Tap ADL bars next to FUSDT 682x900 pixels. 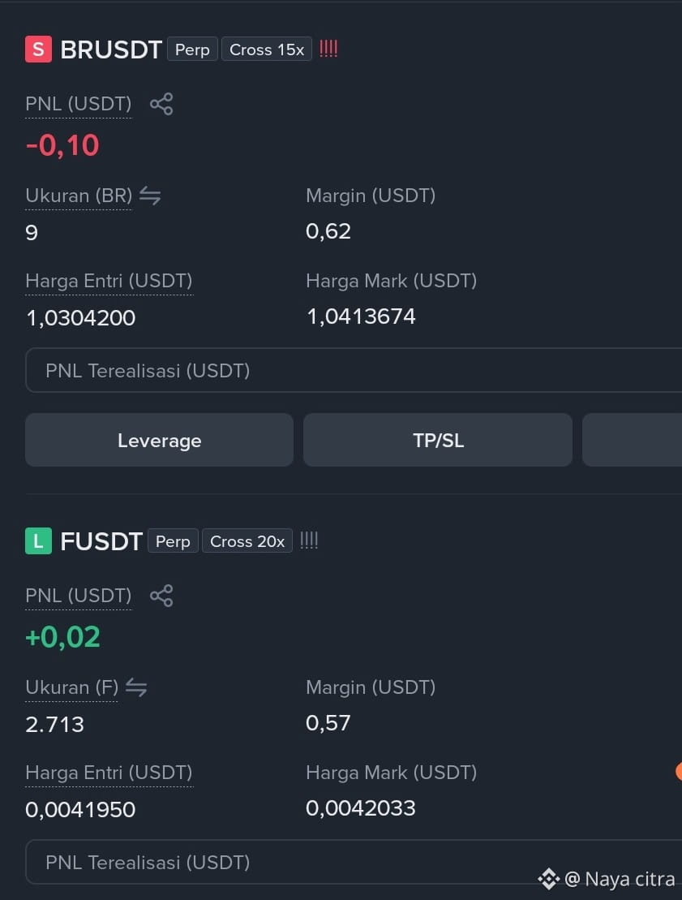(x=309, y=540)
